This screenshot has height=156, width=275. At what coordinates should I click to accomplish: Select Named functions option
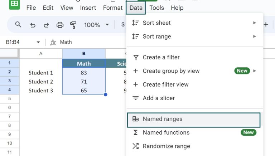(194, 132)
